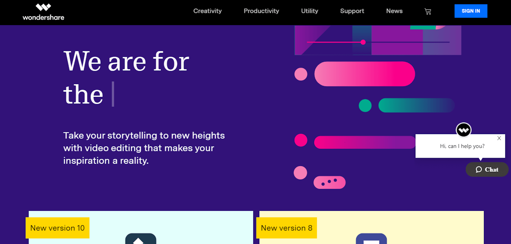Open the shopping cart icon
The height and width of the screenshot is (244, 511).
(x=428, y=11)
